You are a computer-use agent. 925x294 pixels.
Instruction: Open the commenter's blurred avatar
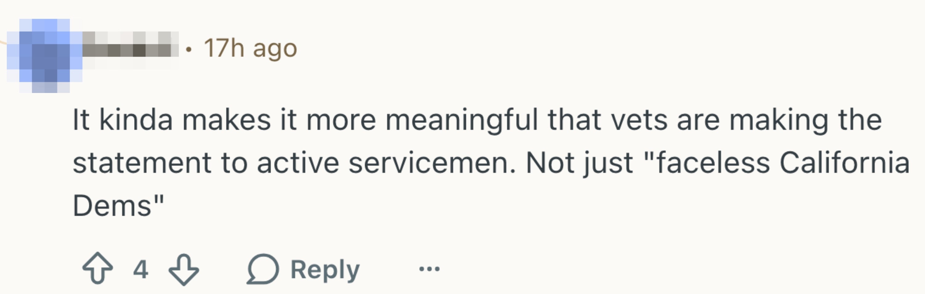[x=44, y=56]
